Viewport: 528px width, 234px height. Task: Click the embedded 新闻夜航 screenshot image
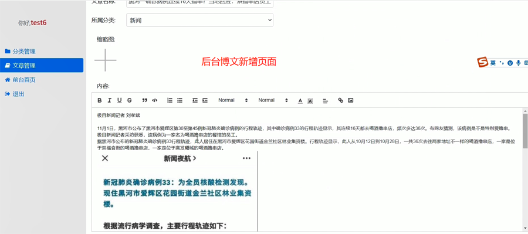177,191
